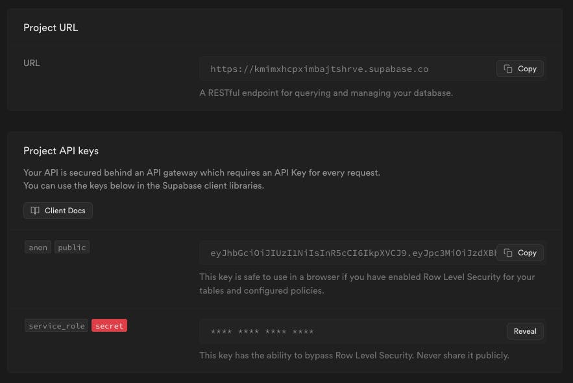Click the anon badge label
The width and height of the screenshot is (573, 383).
tap(38, 247)
